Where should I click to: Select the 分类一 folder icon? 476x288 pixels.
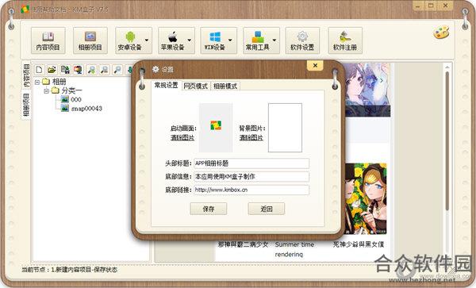pyautogui.click(x=56, y=90)
